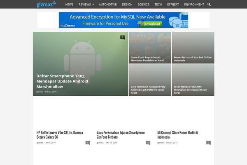Open the ENVIRONMENT category
Image resolution: width=247 pixels, height=165 pixels.
(x=194, y=5)
